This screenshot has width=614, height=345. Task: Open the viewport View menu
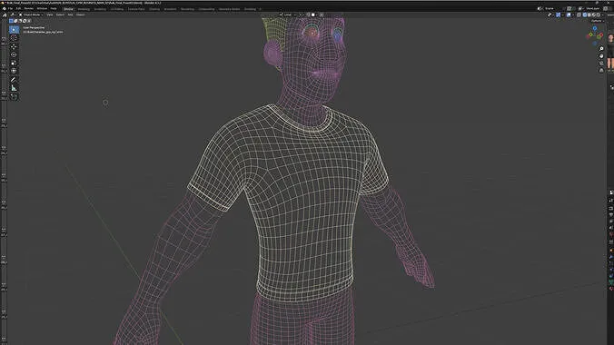pos(50,15)
